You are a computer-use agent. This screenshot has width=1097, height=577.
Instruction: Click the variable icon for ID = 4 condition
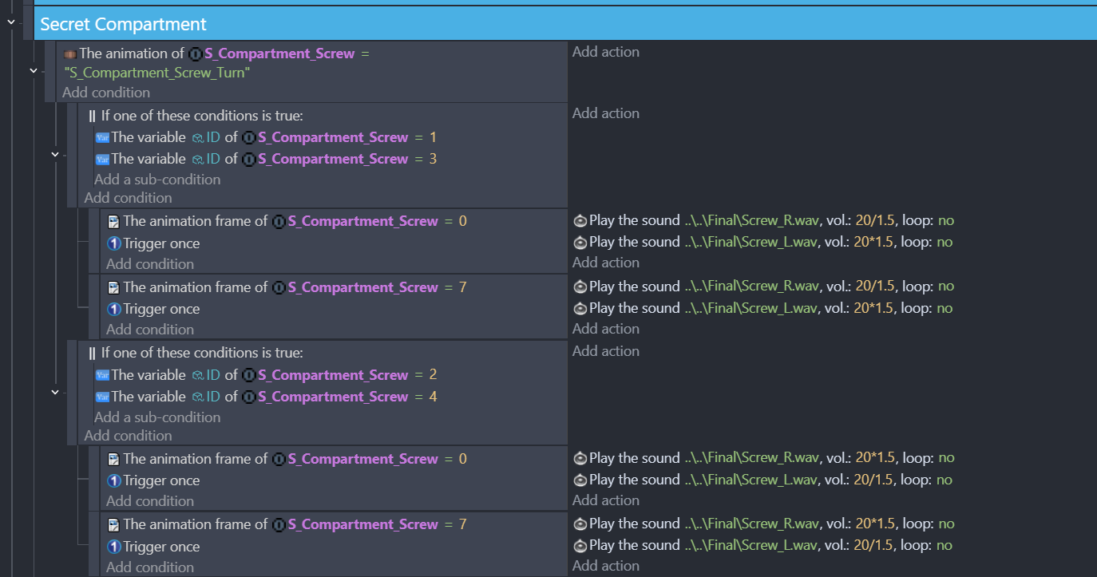[x=102, y=397]
